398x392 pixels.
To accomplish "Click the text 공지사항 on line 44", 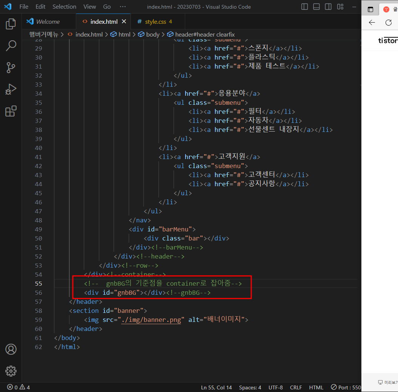I will tap(262, 184).
